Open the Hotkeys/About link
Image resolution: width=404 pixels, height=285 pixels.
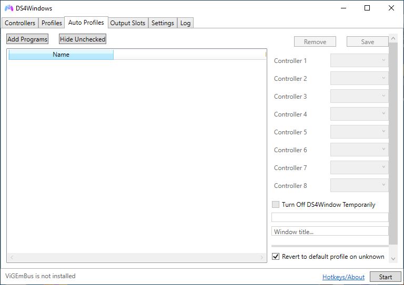344,277
